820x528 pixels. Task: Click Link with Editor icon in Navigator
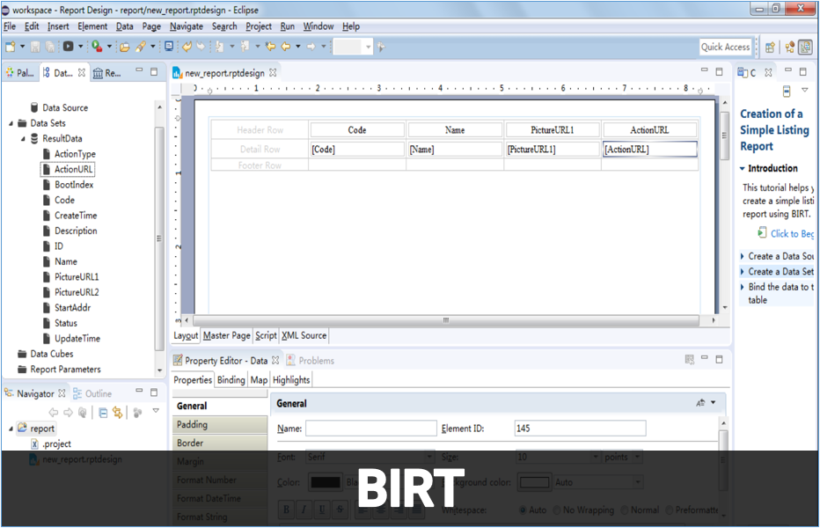click(x=118, y=413)
